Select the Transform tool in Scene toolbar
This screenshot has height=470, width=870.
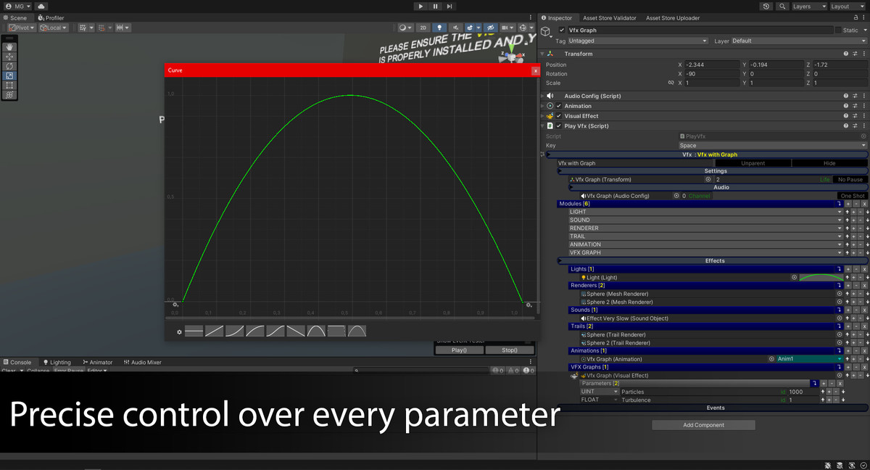[9, 95]
